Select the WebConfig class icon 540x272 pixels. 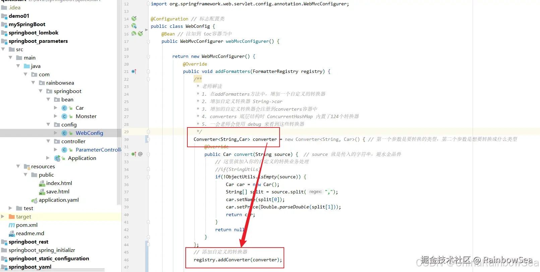coord(64,133)
